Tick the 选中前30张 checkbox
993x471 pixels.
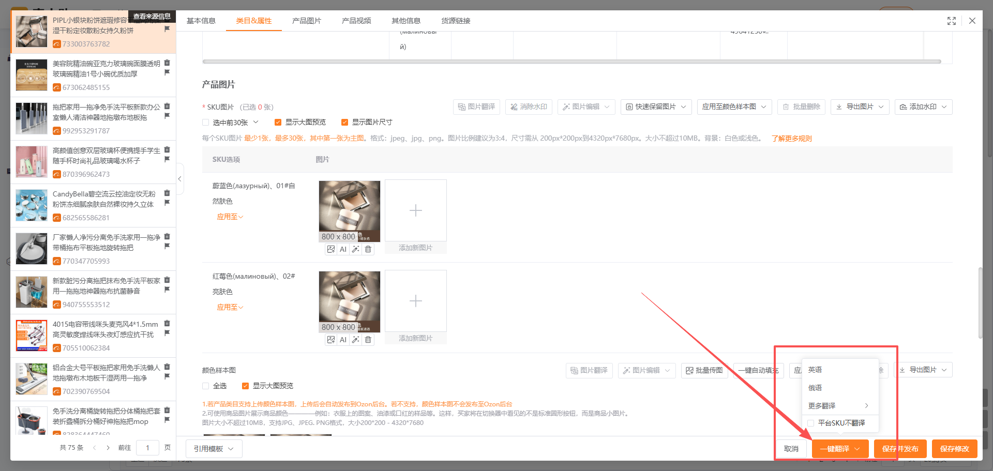tap(206, 123)
